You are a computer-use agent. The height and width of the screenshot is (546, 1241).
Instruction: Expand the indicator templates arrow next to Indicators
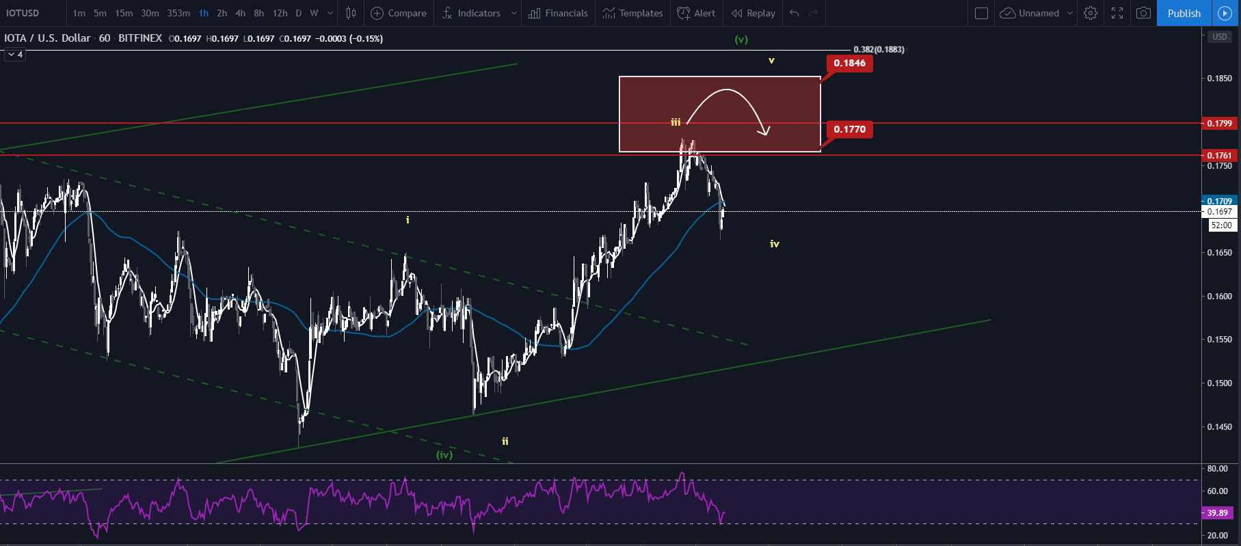(x=514, y=13)
